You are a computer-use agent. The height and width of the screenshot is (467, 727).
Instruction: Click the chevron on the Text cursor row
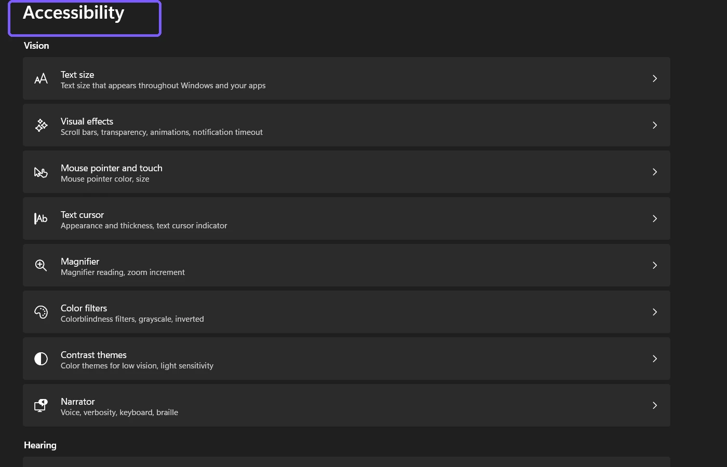point(655,218)
